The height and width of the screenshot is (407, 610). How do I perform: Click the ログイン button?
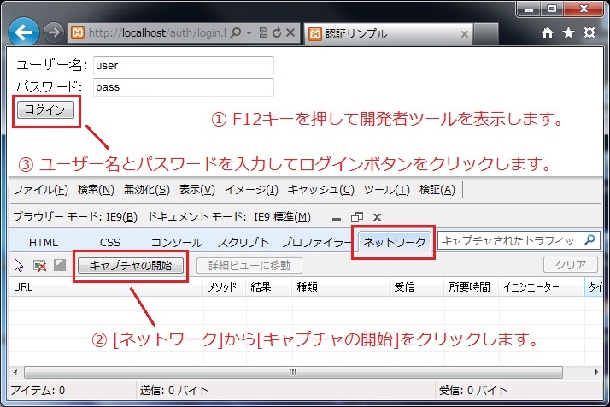tap(45, 110)
